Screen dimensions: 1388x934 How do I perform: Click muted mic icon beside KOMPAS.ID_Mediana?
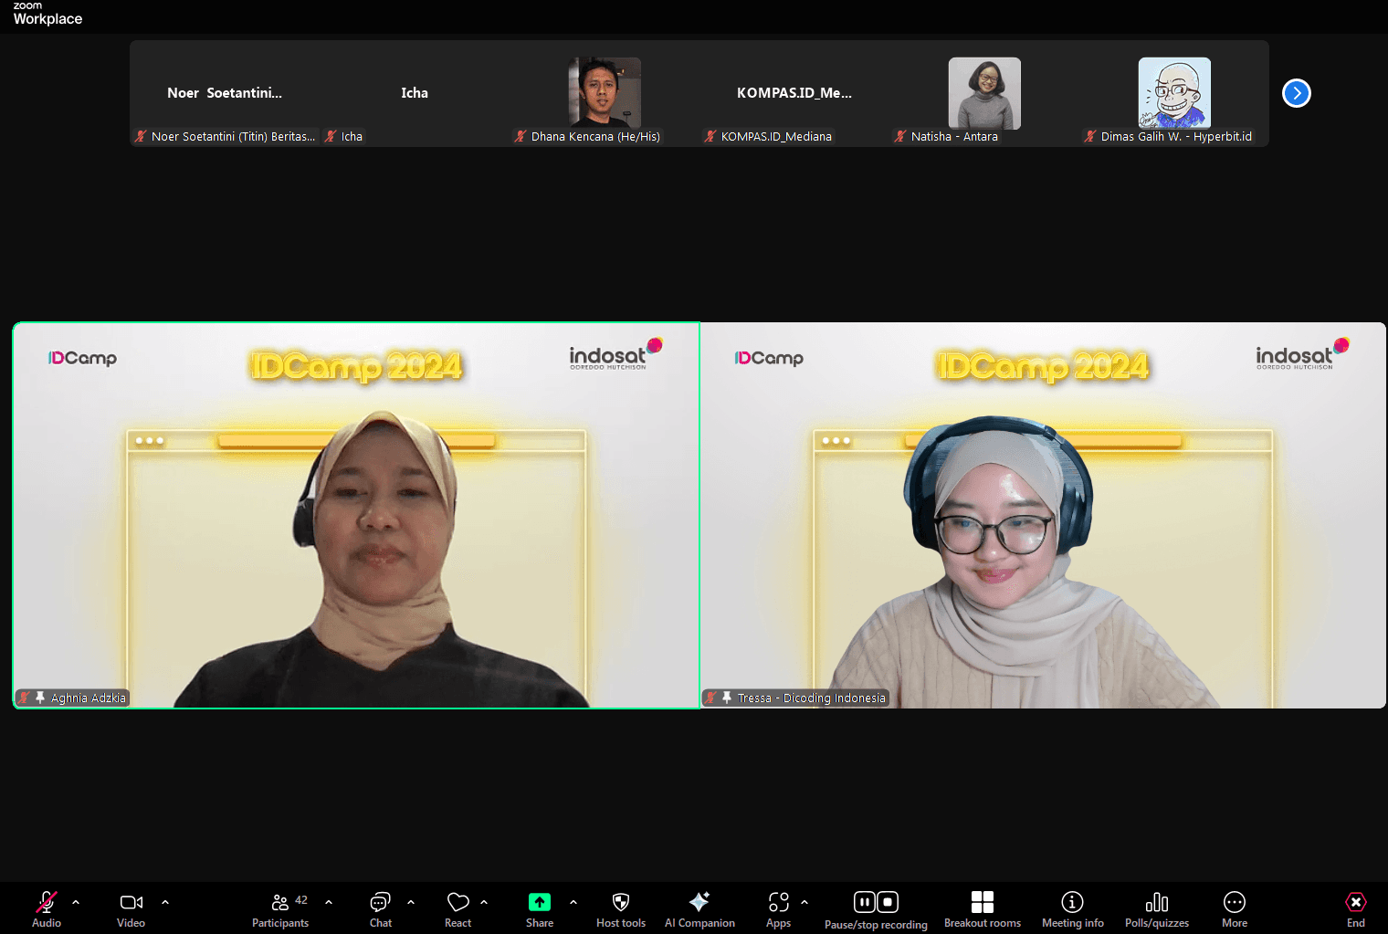pyautogui.click(x=710, y=136)
